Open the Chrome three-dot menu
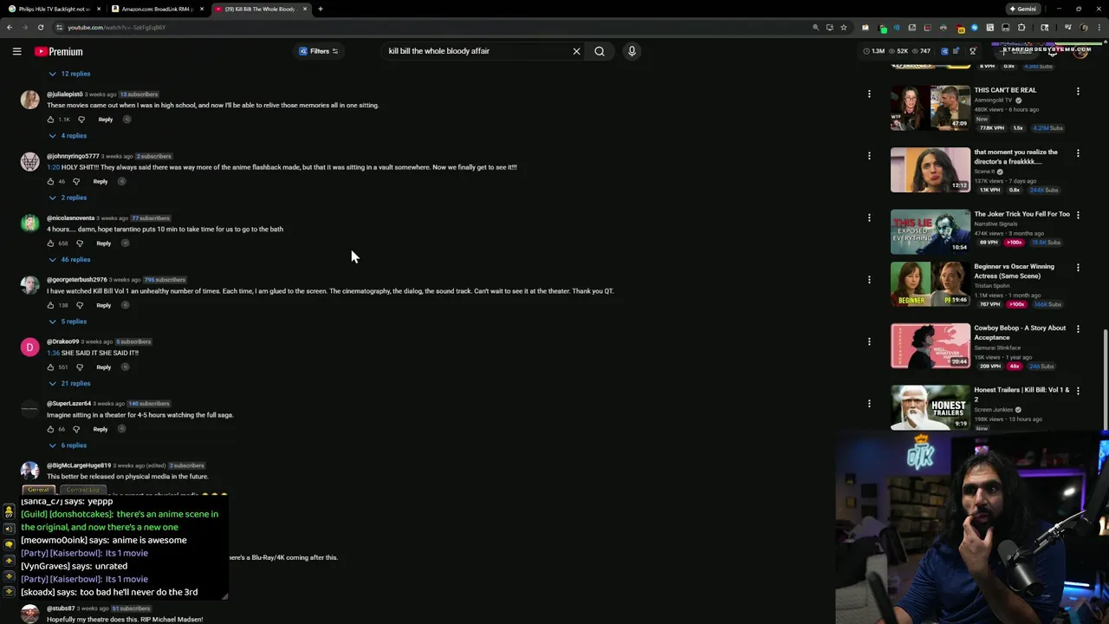The image size is (1109, 624). [1098, 27]
